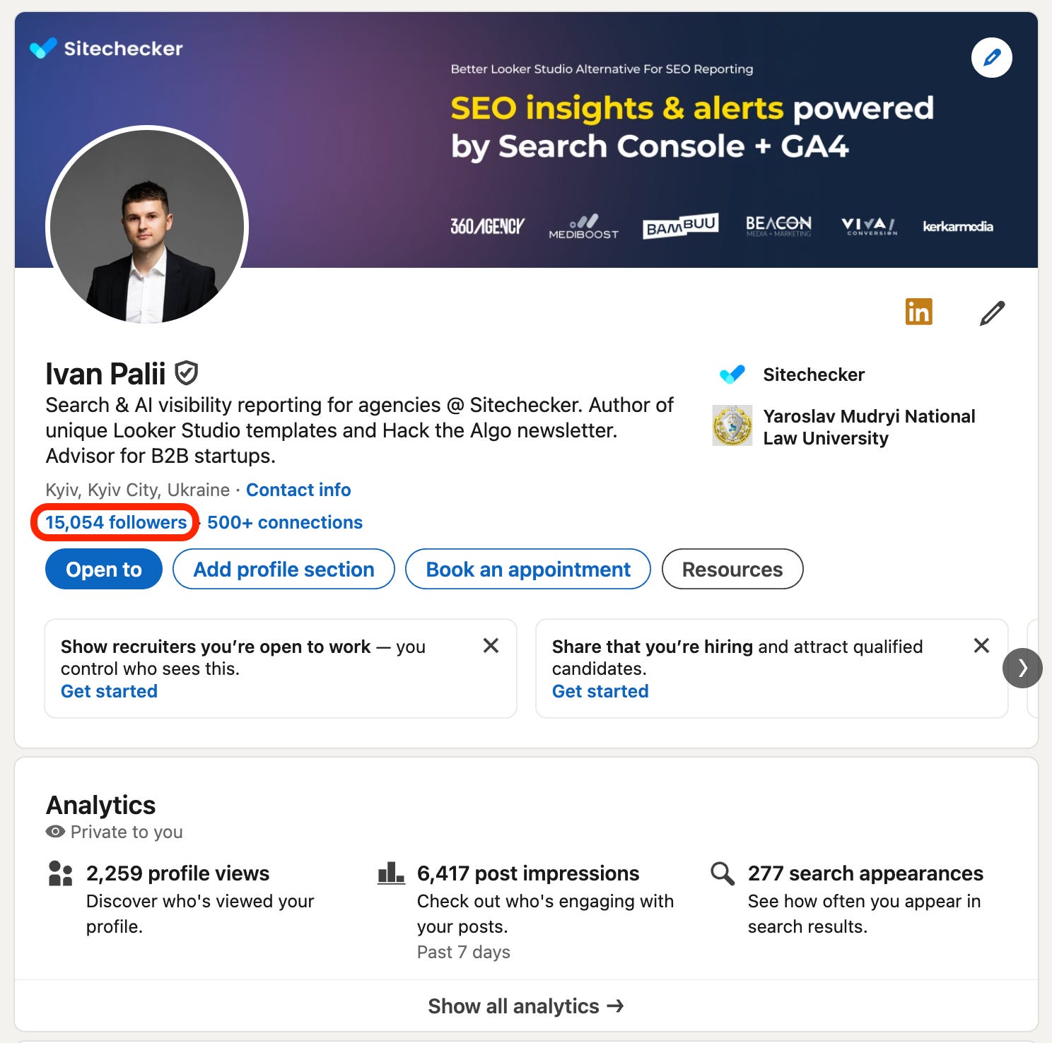View the 15,054 followers list
1052x1043 pixels.
116,522
